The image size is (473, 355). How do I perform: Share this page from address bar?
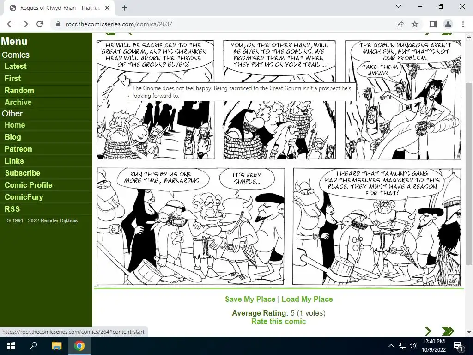(400, 24)
